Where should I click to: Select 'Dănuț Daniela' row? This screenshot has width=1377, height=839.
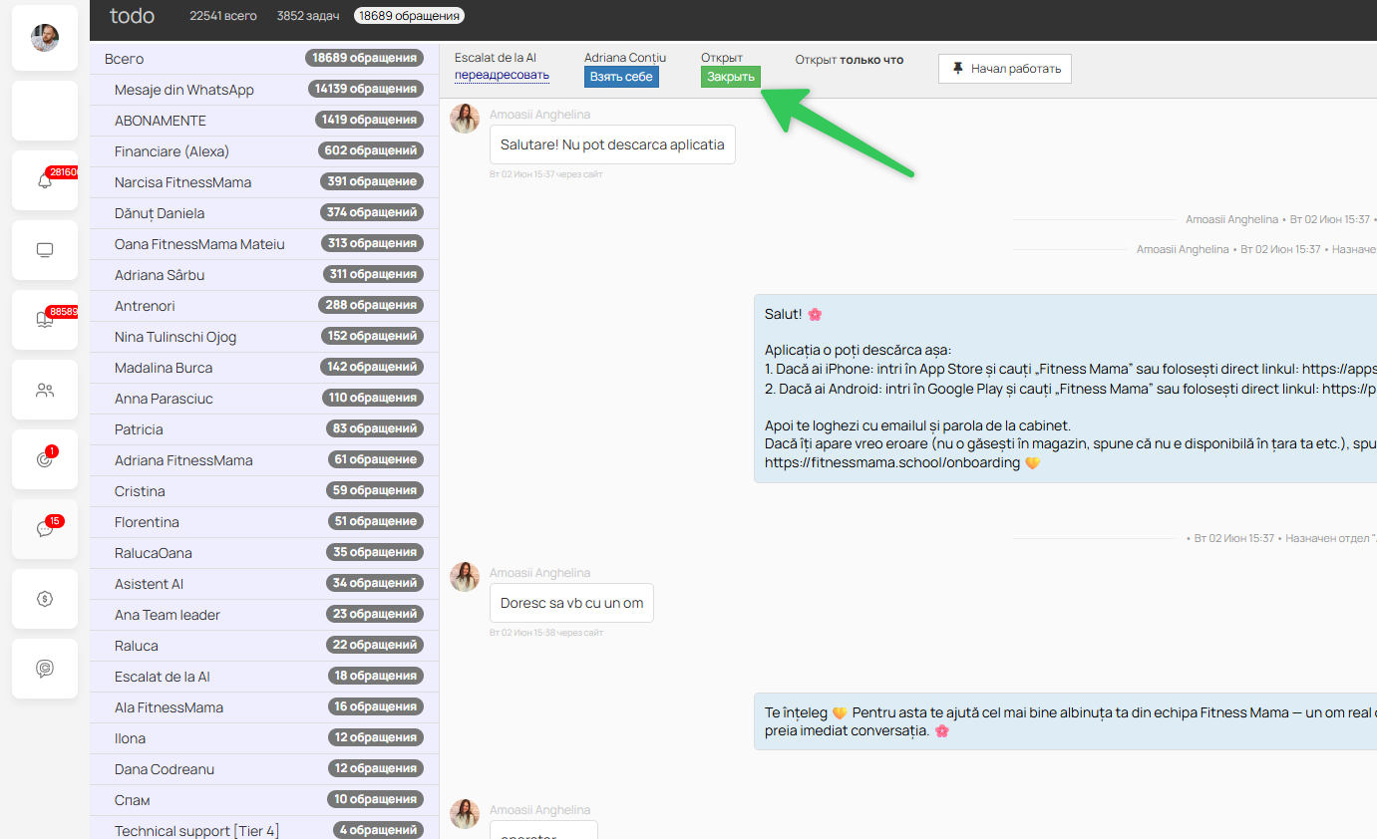(x=264, y=213)
